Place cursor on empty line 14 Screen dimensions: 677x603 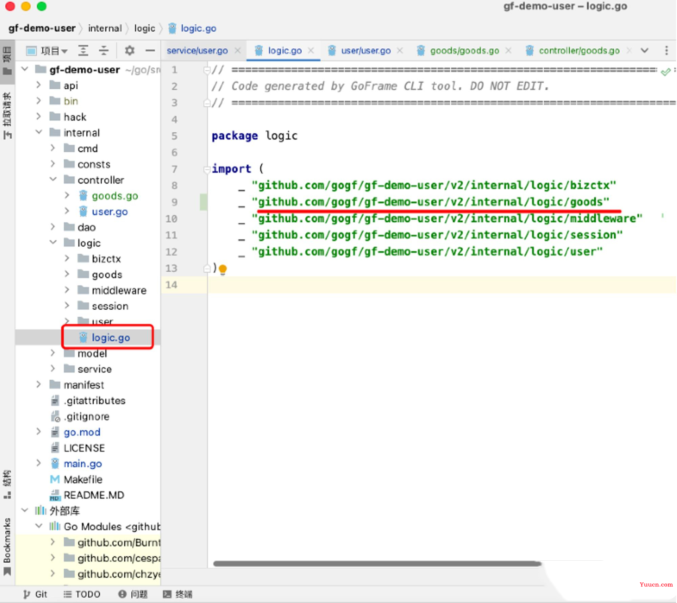tap(441, 285)
